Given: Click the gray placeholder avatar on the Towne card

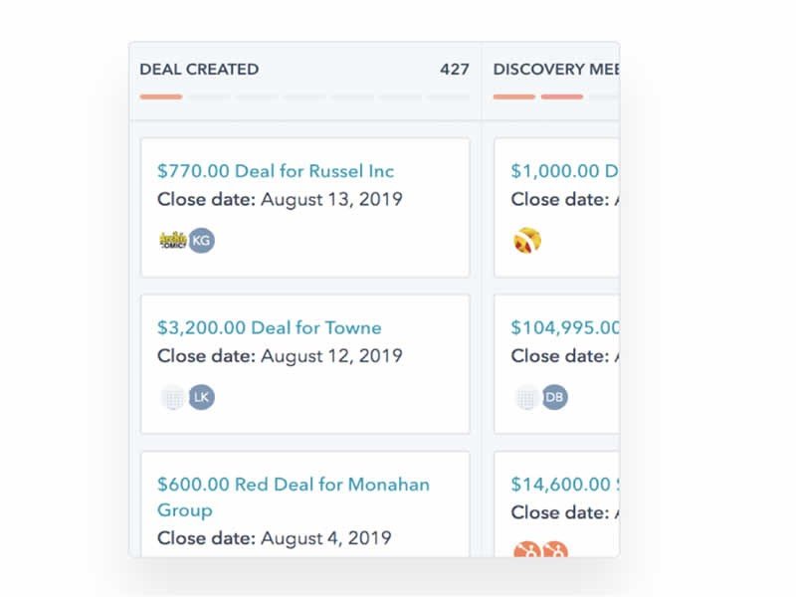Looking at the screenshot, I should point(173,396).
